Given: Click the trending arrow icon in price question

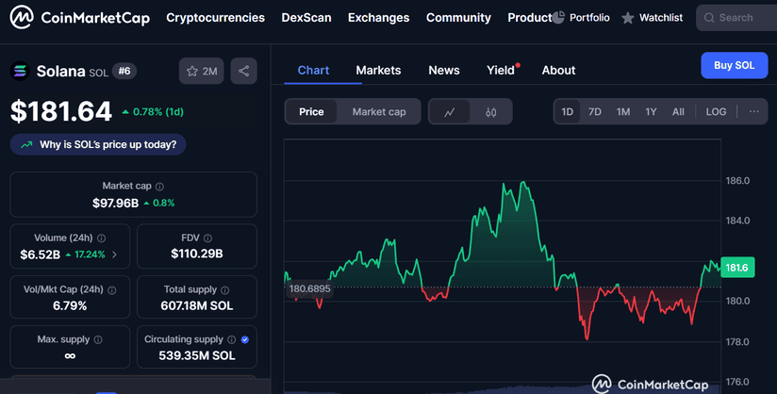Looking at the screenshot, I should pos(26,145).
